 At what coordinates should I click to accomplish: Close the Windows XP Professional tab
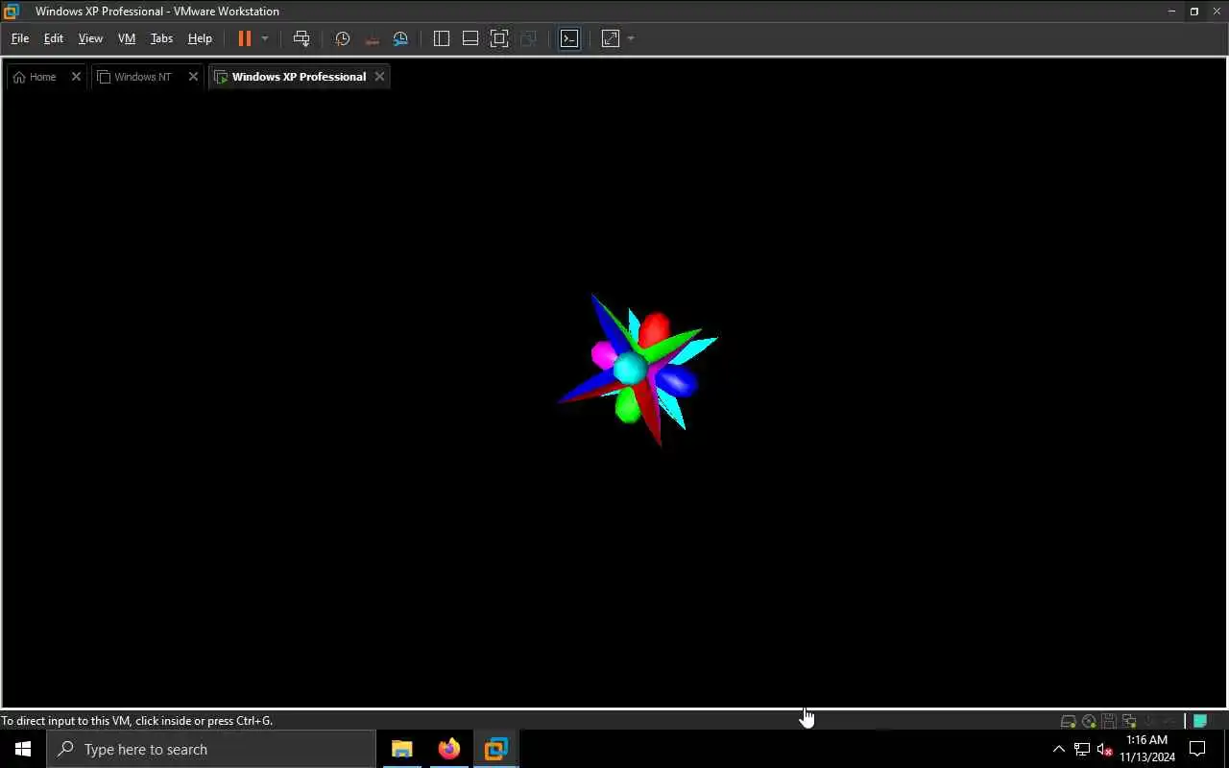[x=379, y=77]
